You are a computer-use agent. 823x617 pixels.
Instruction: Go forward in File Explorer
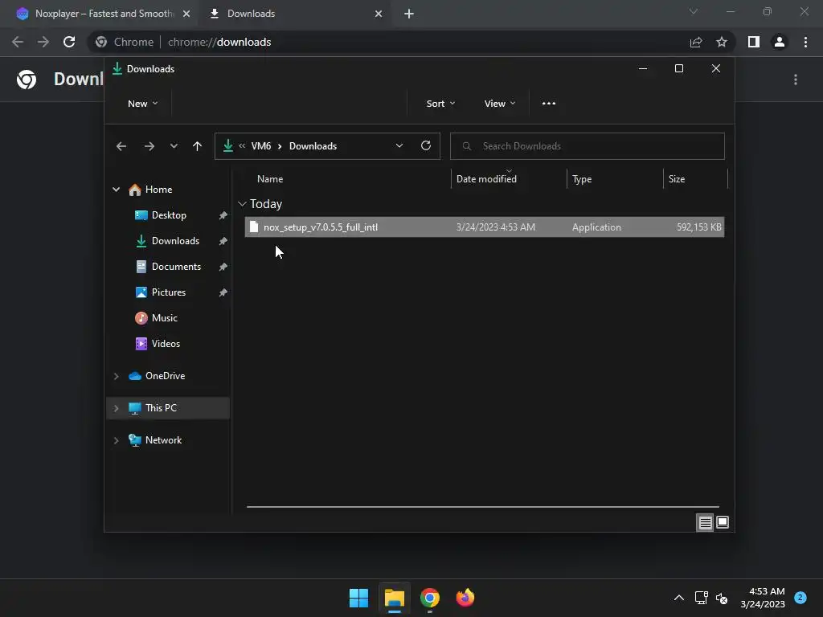click(x=149, y=146)
